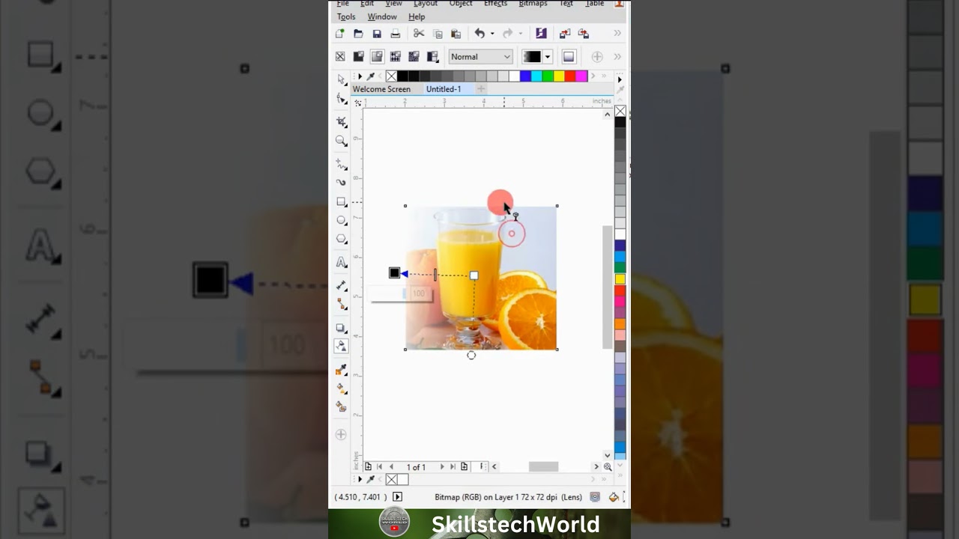Viewport: 959px width, 539px height.
Task: Open the Normal merge mode dropdown
Action: tap(480, 57)
